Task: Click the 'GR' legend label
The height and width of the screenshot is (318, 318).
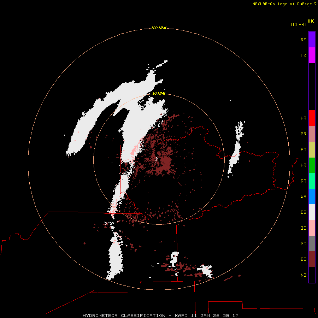Action: [303, 134]
